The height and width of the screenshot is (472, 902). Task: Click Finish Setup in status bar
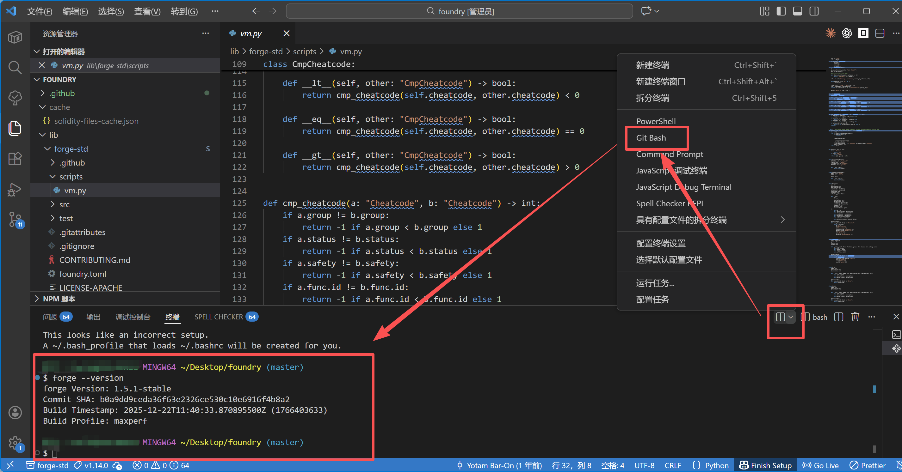coord(765,465)
